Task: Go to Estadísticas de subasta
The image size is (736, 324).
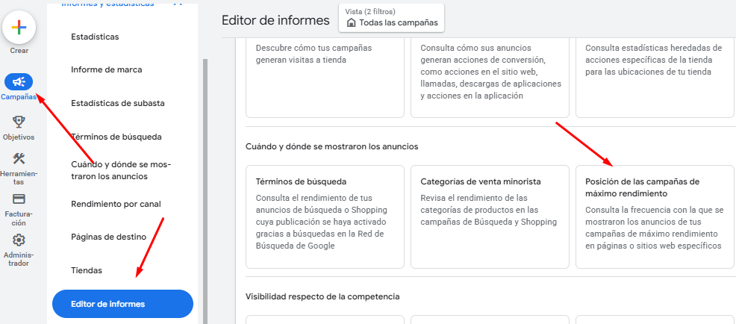Action: [118, 103]
